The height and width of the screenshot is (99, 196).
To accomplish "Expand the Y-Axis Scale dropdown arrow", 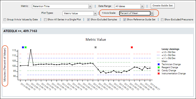I will coord(152,13).
